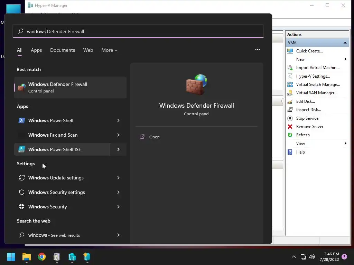The image size is (354, 265).
Task: Click the green Refresh icon
Action: (x=290, y=135)
